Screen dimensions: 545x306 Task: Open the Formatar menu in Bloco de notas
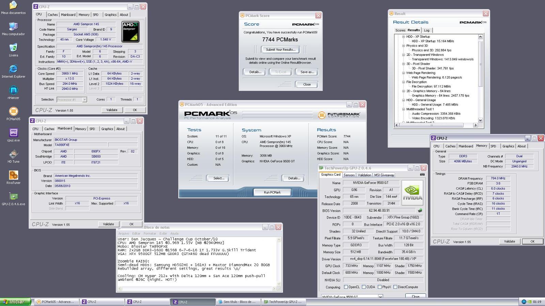coord(150,233)
